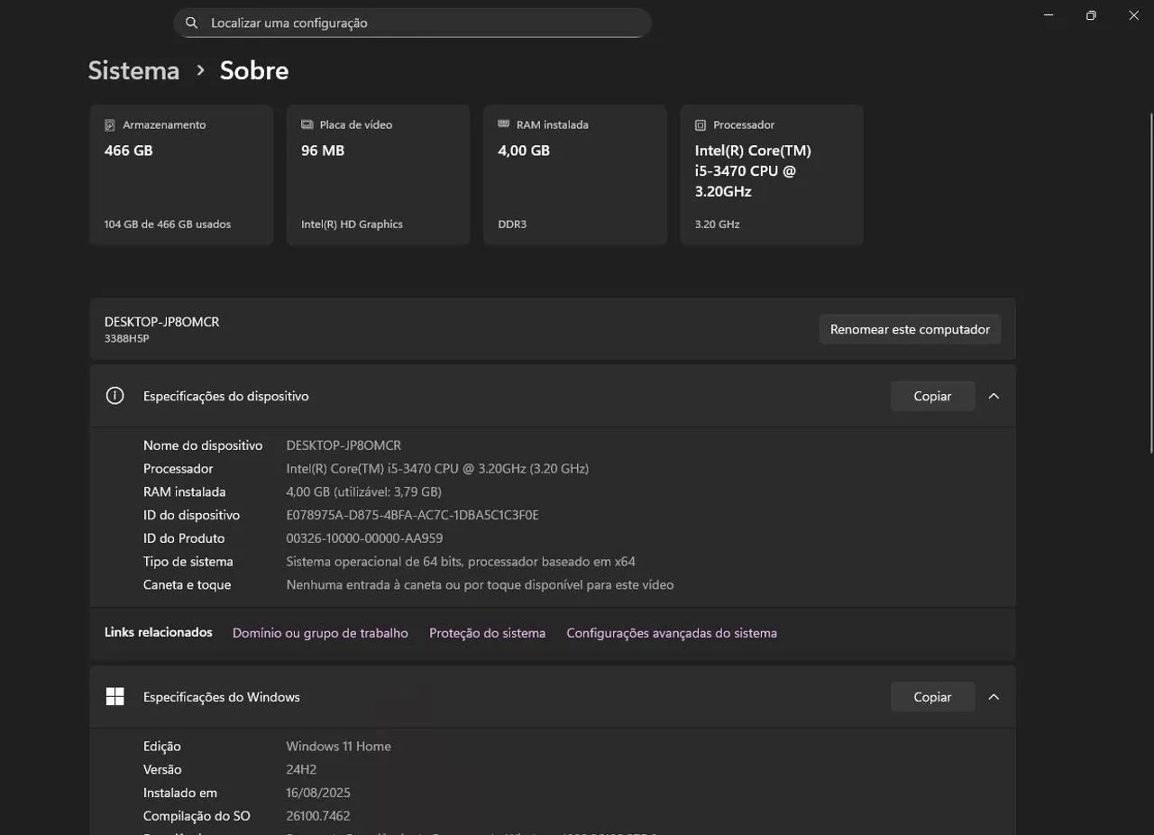
Task: Click Links relacionados label
Action: click(x=159, y=633)
